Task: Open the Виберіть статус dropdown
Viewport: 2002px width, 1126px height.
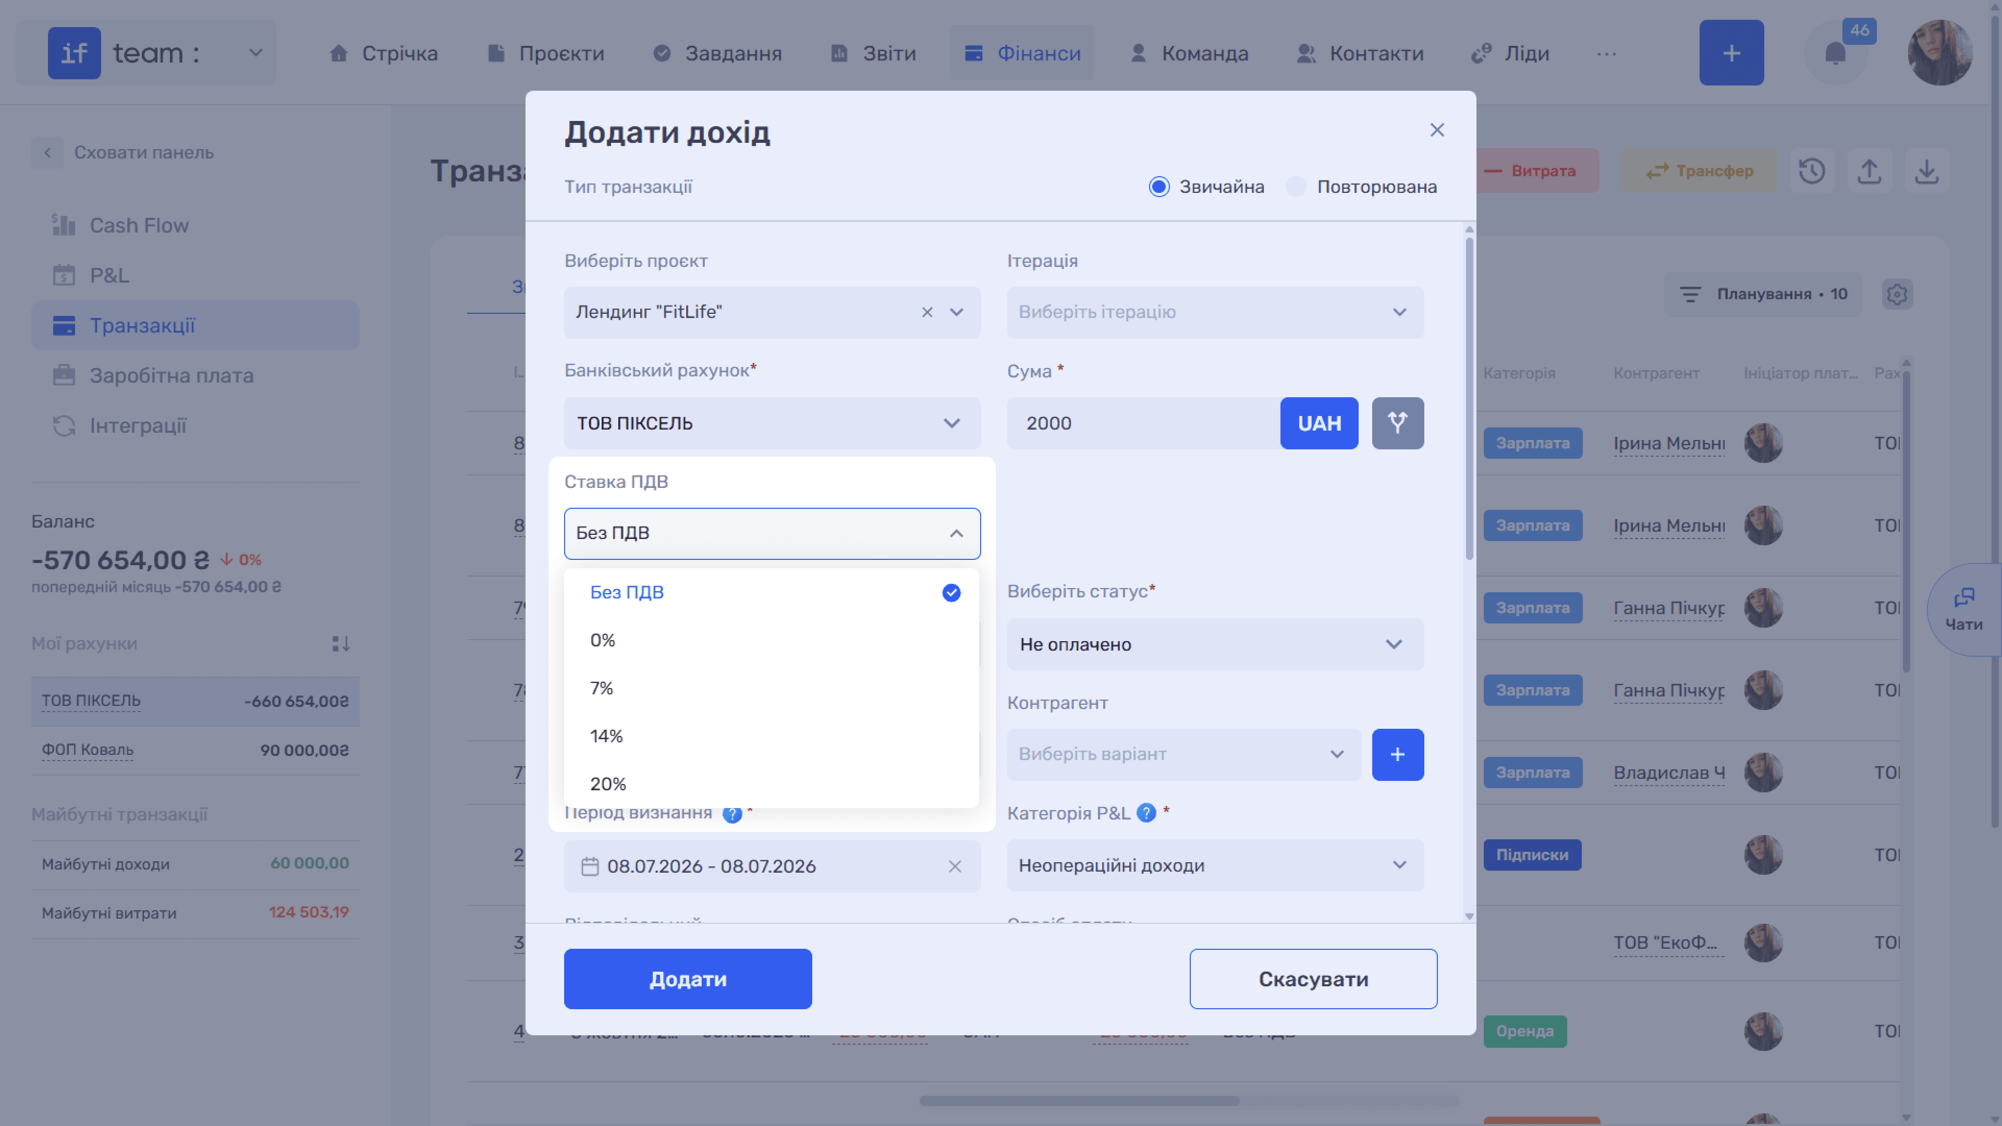Action: 1215,644
